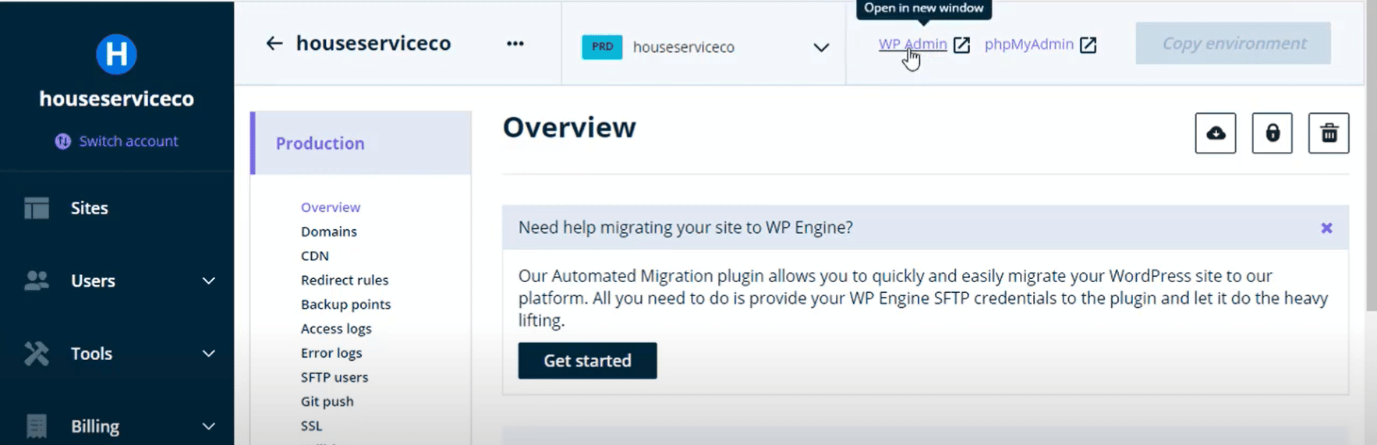Open SFTP users page
This screenshot has height=445, width=1377.
pyautogui.click(x=335, y=377)
